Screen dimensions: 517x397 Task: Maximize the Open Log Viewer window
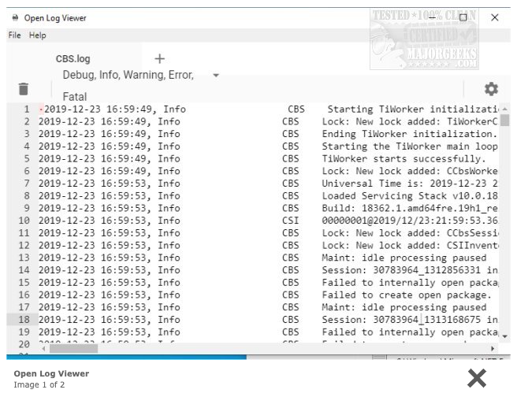click(463, 17)
